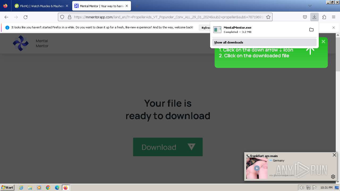Play the ad video thumbnail
Viewport: 340px width, 191px height.
coord(257,168)
